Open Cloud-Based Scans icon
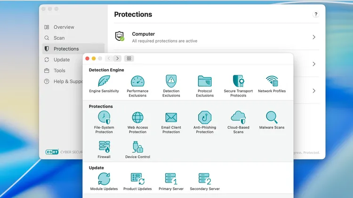The image size is (353, 198). coord(238,118)
